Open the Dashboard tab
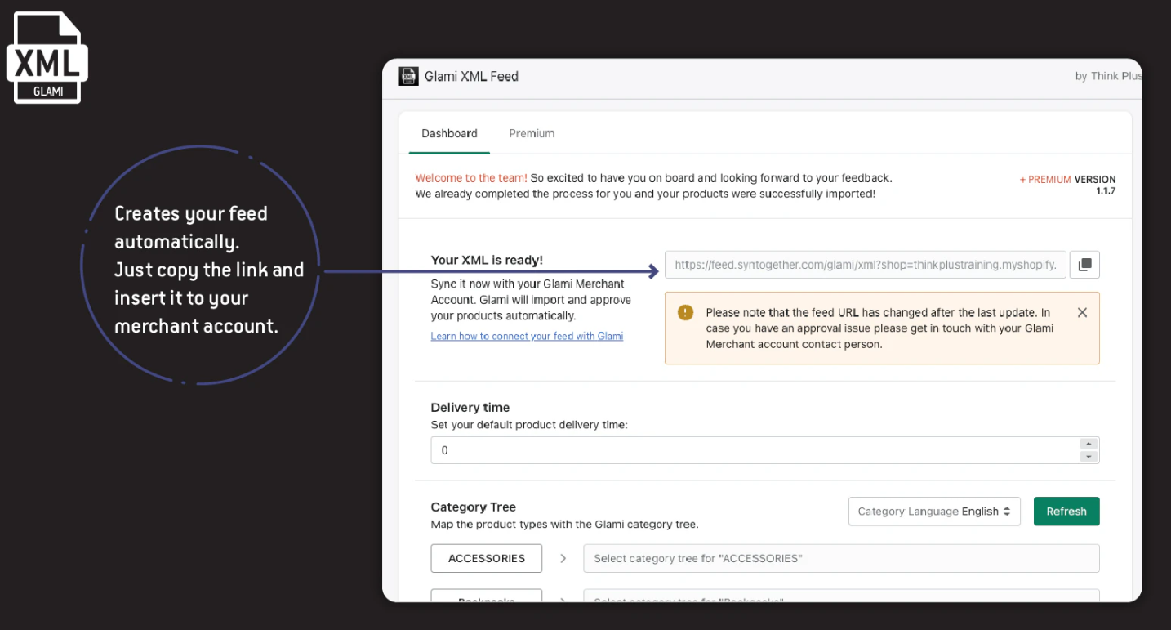Image resolution: width=1171 pixels, height=630 pixels. point(449,133)
